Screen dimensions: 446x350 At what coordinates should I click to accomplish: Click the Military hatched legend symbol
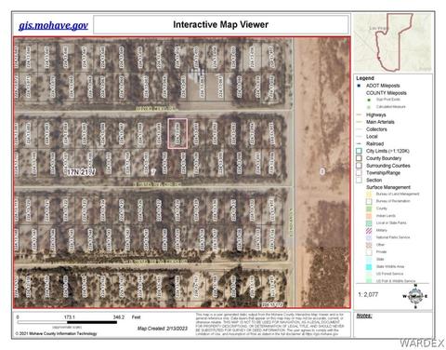pyautogui.click(x=369, y=230)
